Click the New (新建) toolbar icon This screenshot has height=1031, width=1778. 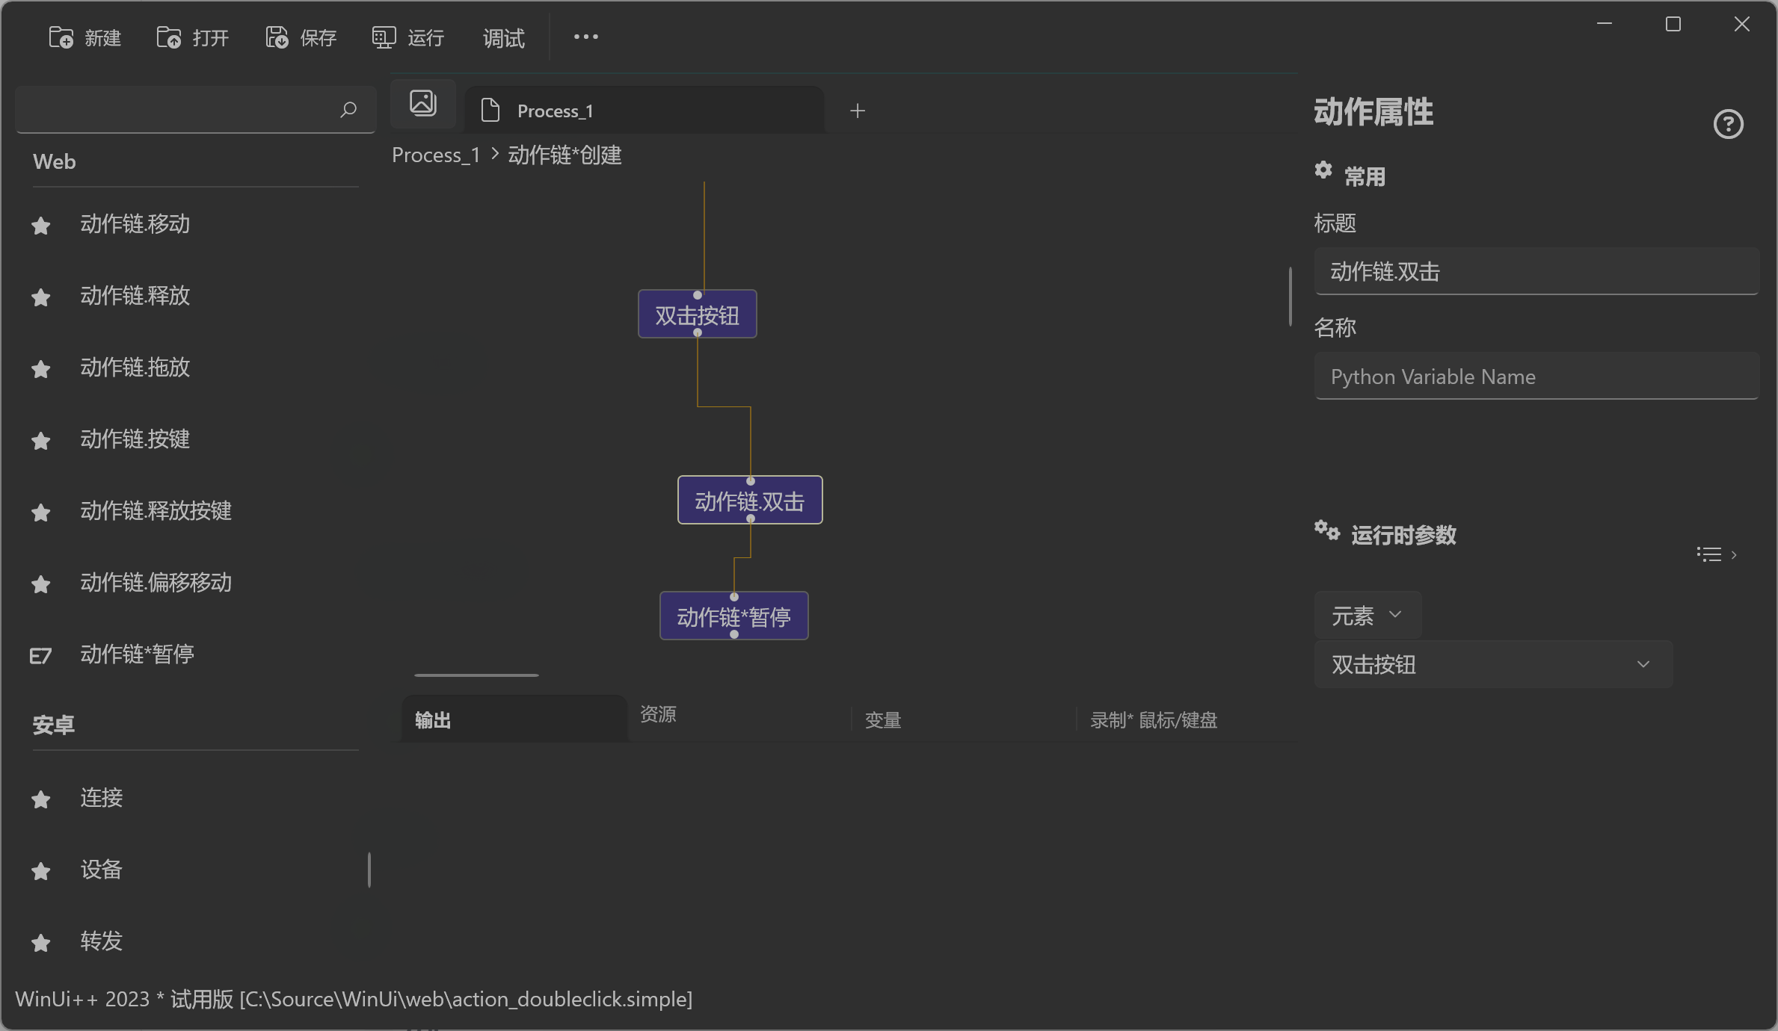coord(61,37)
